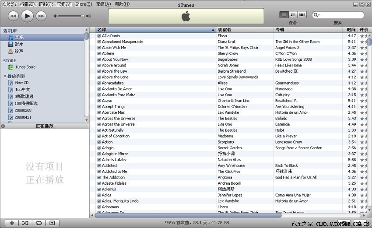The image size is (372, 228).
Task: Click the volume slider knob
Action: (82, 16)
